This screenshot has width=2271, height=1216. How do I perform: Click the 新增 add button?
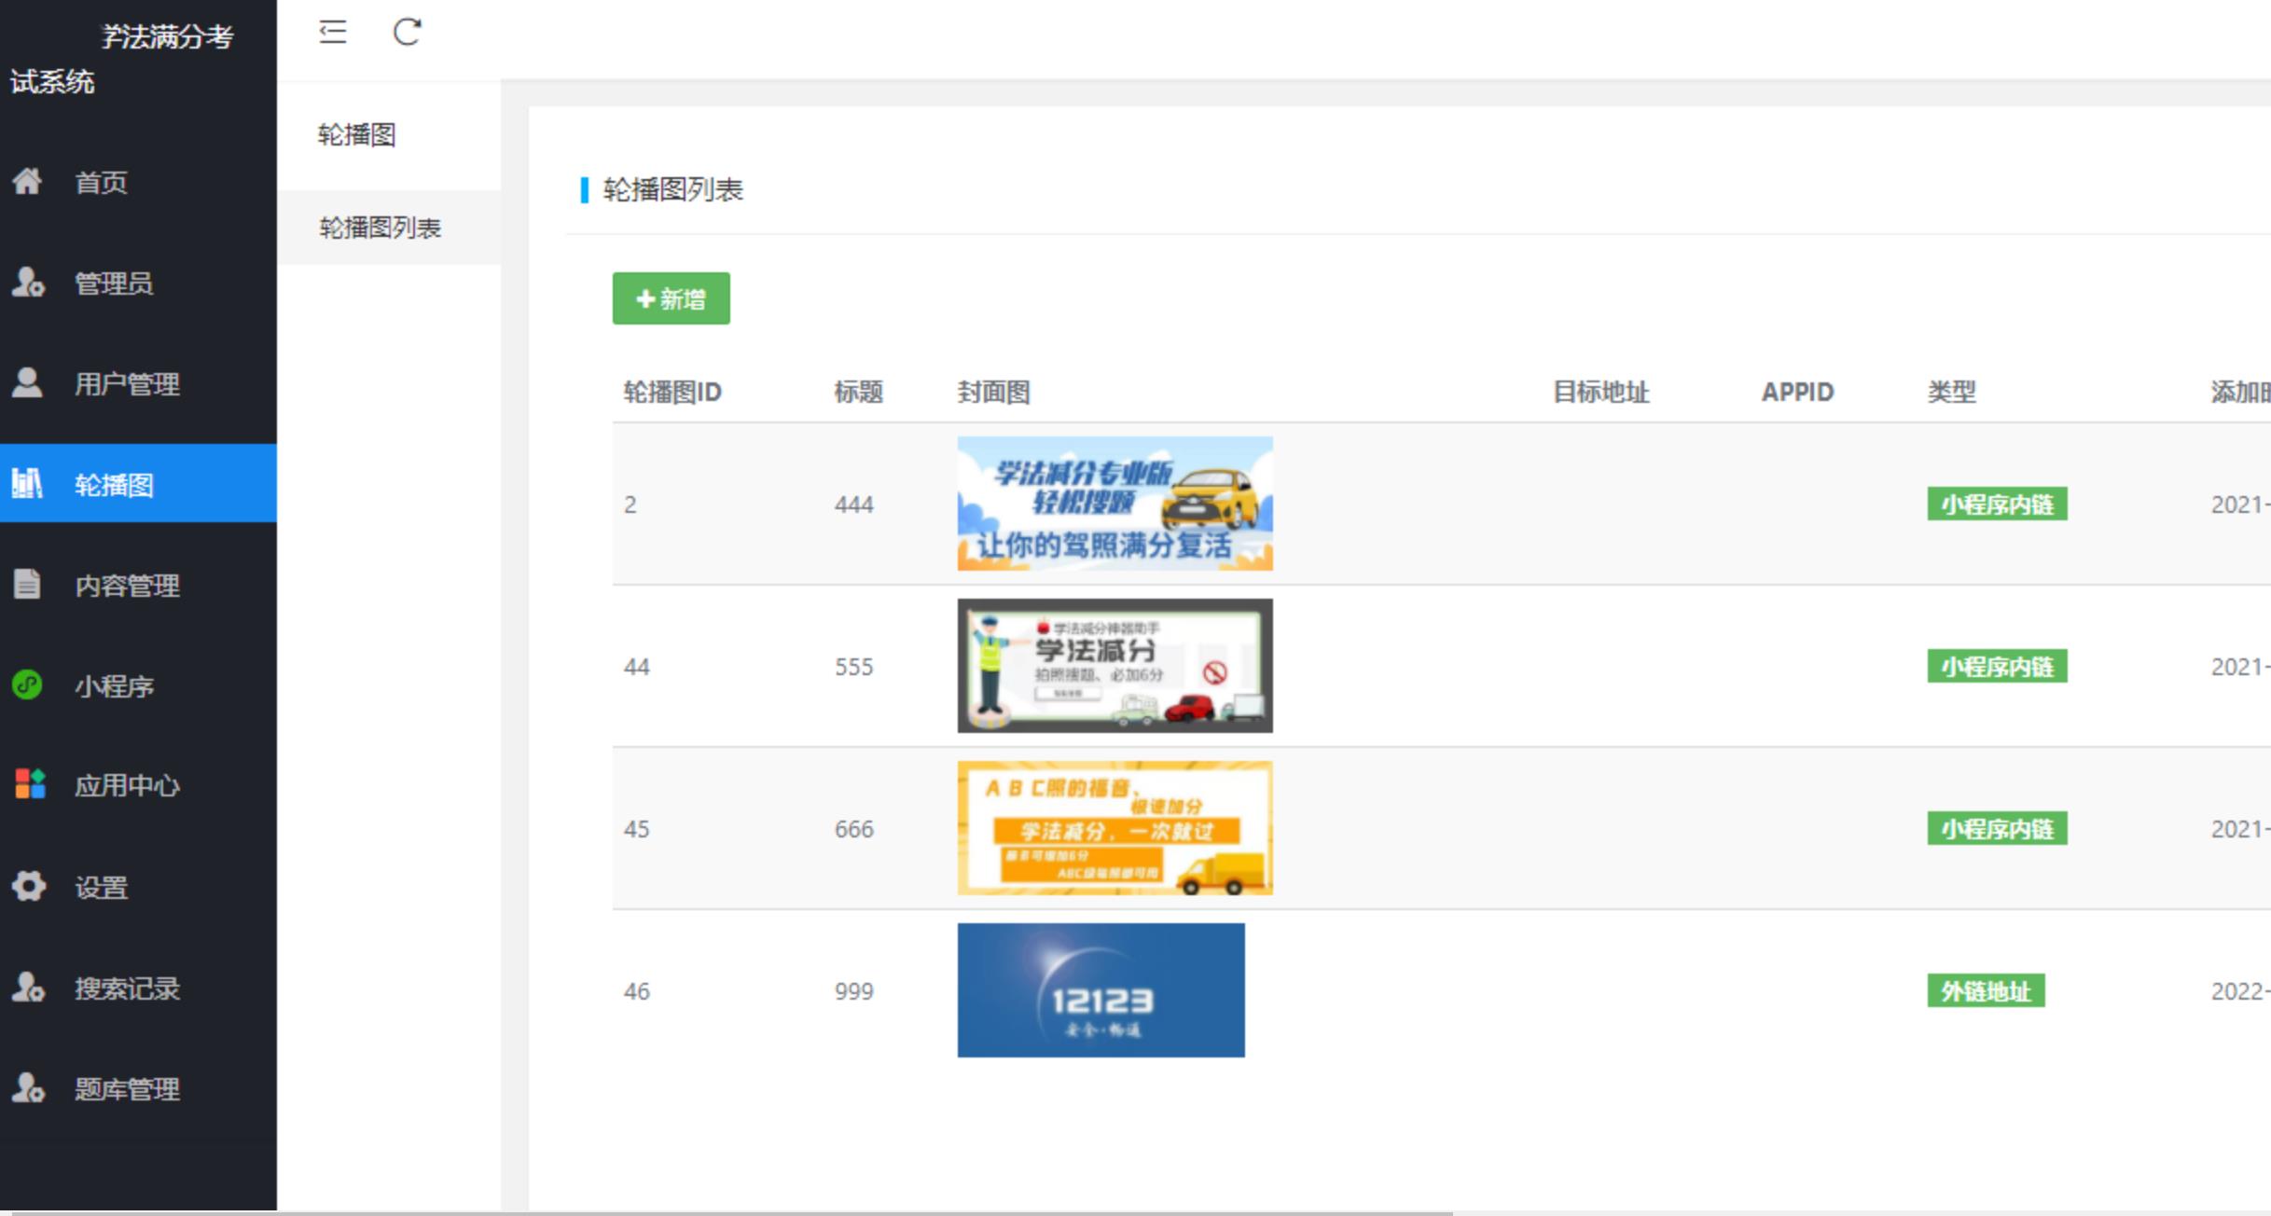click(671, 298)
